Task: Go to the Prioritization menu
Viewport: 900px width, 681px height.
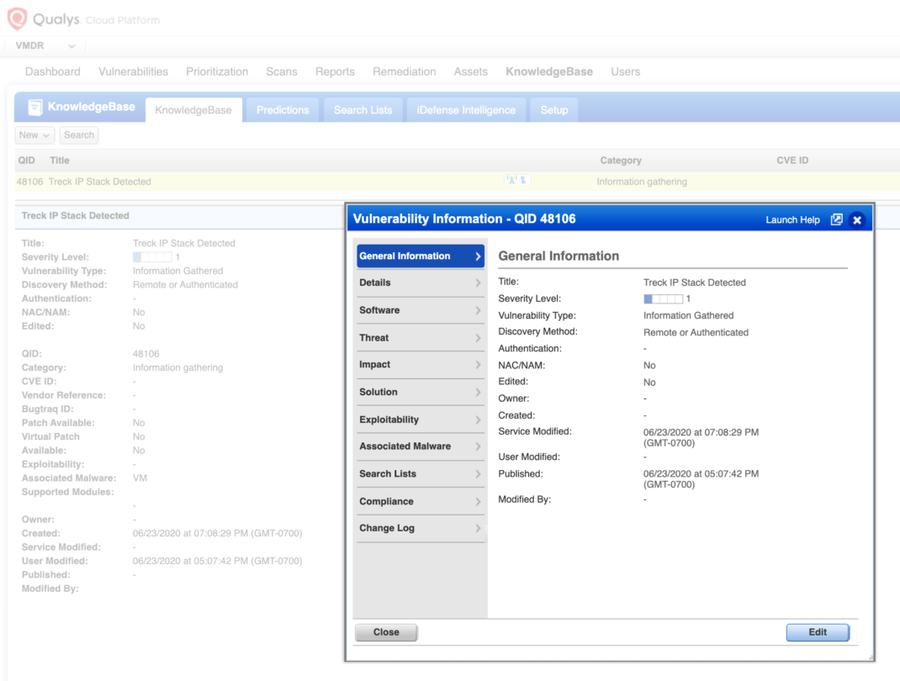Action: point(217,71)
